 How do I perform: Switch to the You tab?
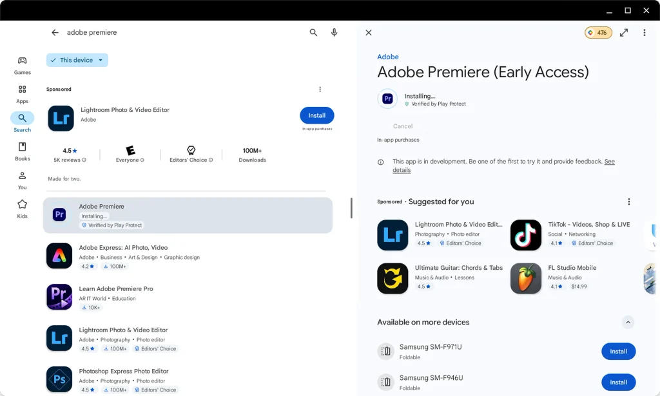[23, 180]
